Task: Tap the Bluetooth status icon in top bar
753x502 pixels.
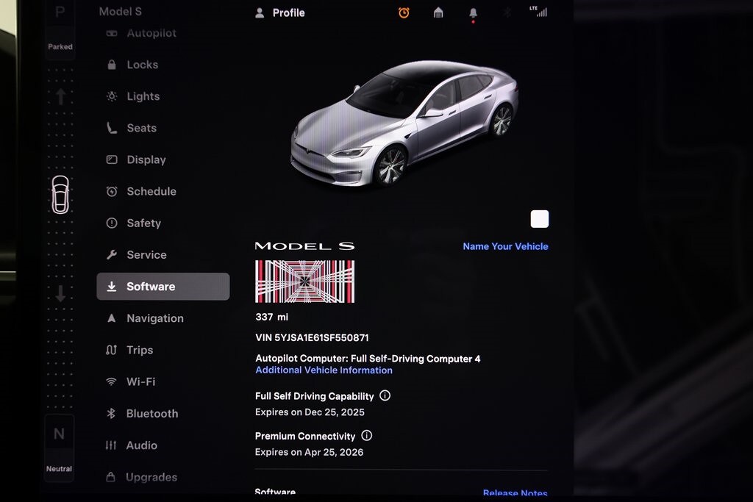Action: tap(507, 12)
